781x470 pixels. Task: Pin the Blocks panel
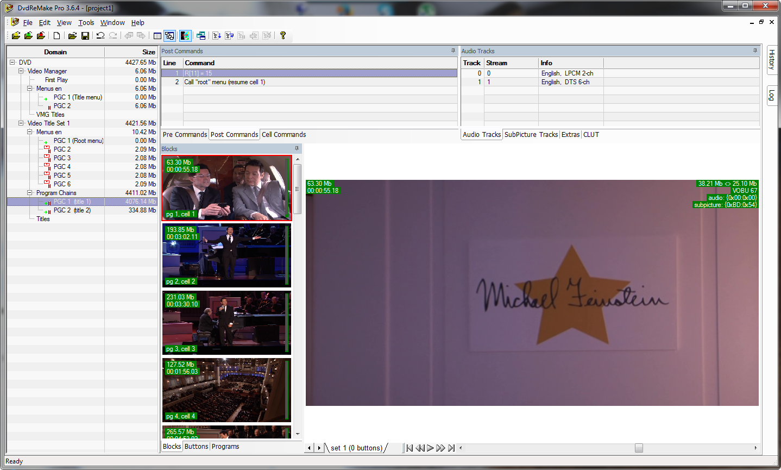click(297, 148)
